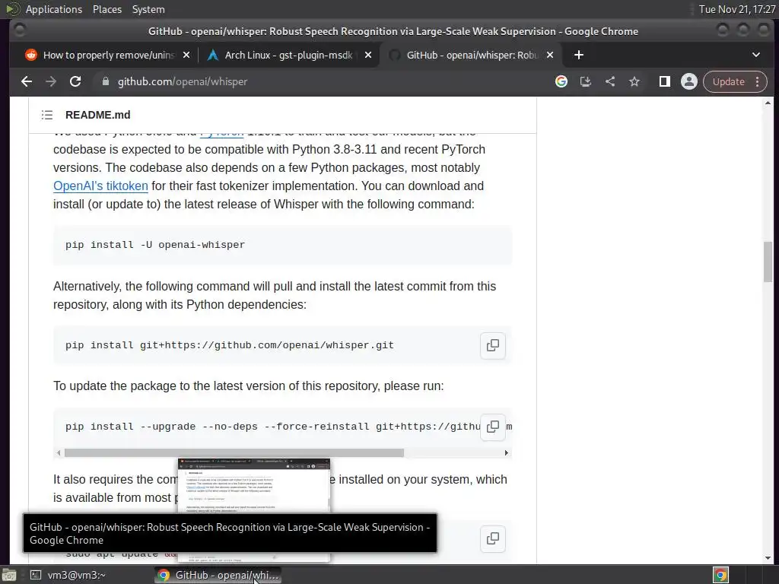This screenshot has height=584, width=779.
Task: Copy the --upgrade --no-deps command
Action: [x=493, y=426]
